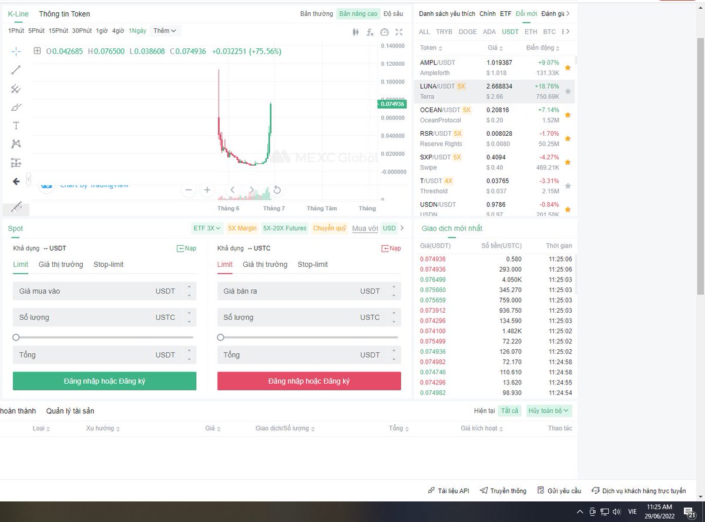Open the Hủy toàn bộ dropdown
705x522 pixels.
549,411
